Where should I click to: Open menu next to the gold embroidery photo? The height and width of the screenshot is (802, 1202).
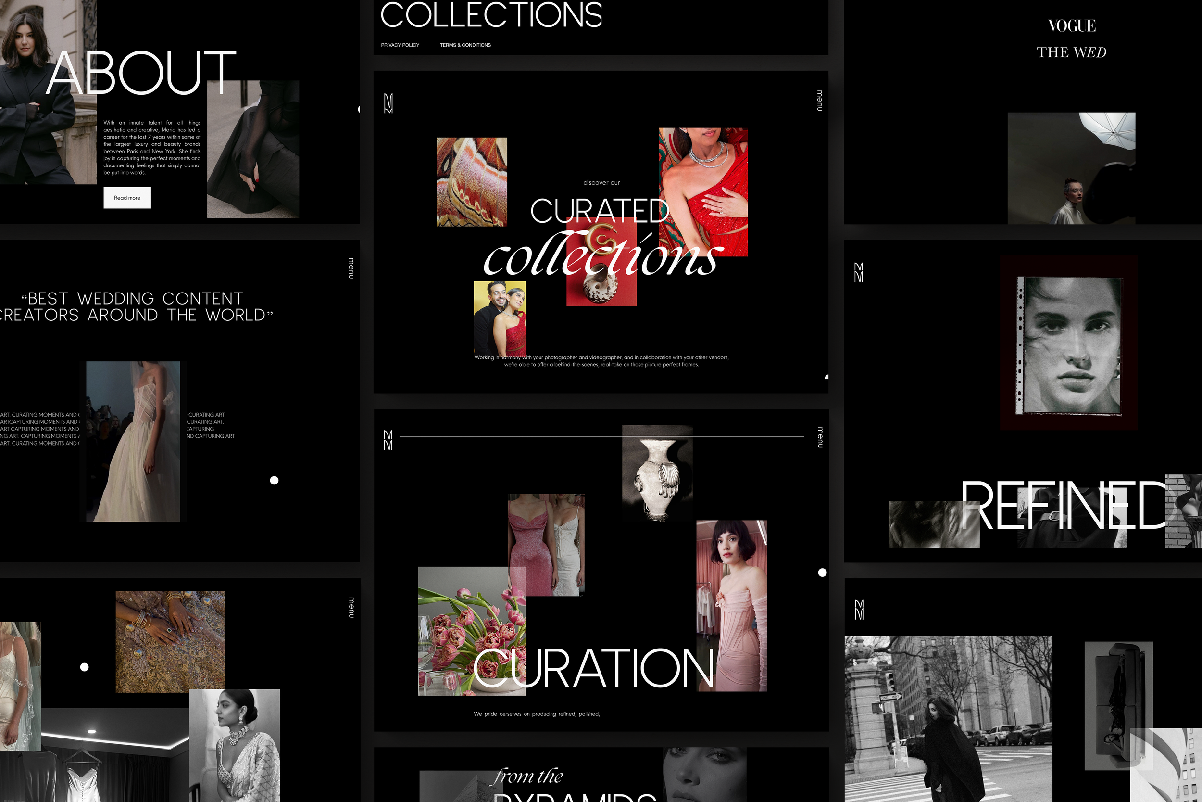pyautogui.click(x=351, y=607)
